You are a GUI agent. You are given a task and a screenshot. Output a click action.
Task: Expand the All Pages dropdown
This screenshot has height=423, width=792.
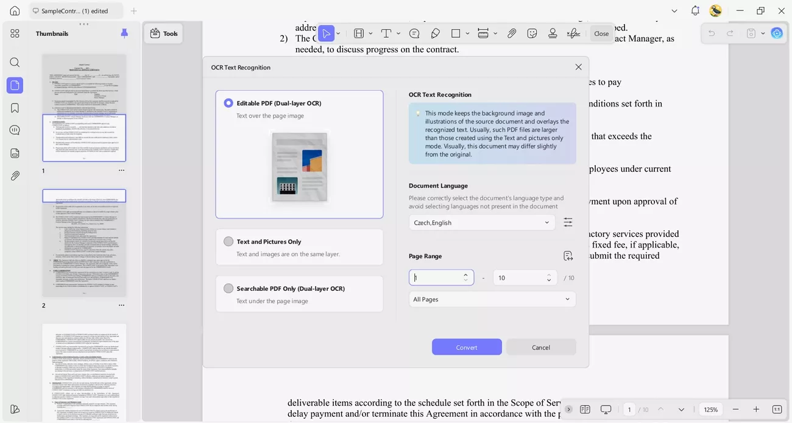492,299
